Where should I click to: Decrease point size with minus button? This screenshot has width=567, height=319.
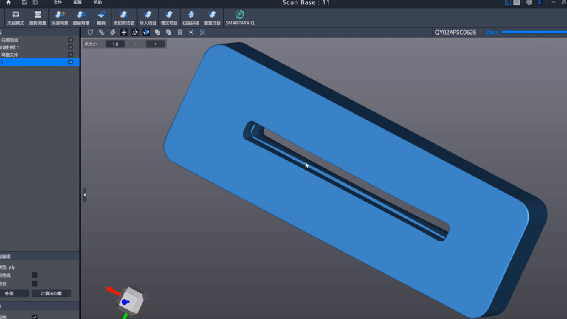135,44
